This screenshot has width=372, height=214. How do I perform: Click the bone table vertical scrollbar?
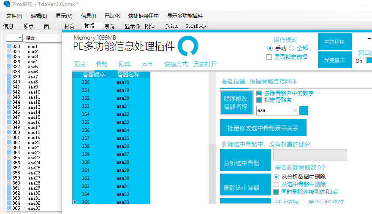pos(212,137)
